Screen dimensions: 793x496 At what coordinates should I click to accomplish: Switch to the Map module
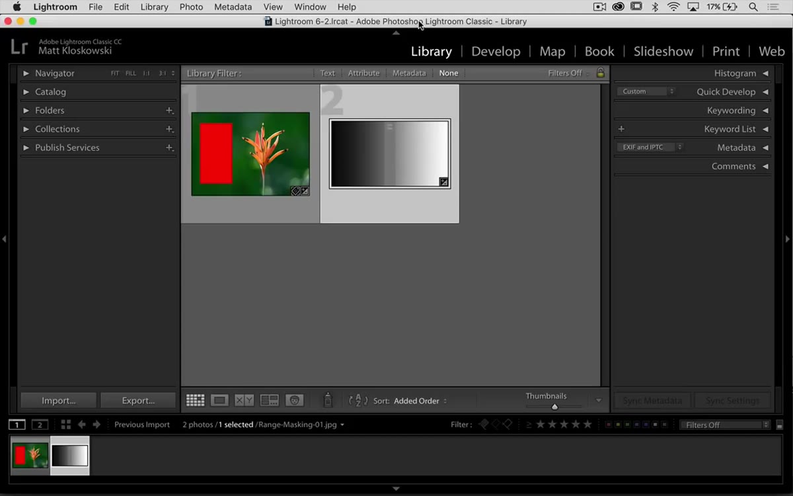[x=552, y=52]
